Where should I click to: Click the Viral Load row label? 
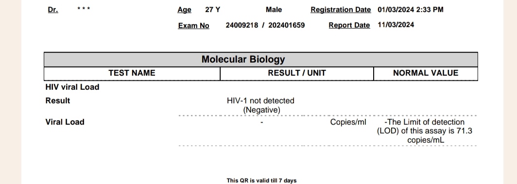click(x=65, y=122)
